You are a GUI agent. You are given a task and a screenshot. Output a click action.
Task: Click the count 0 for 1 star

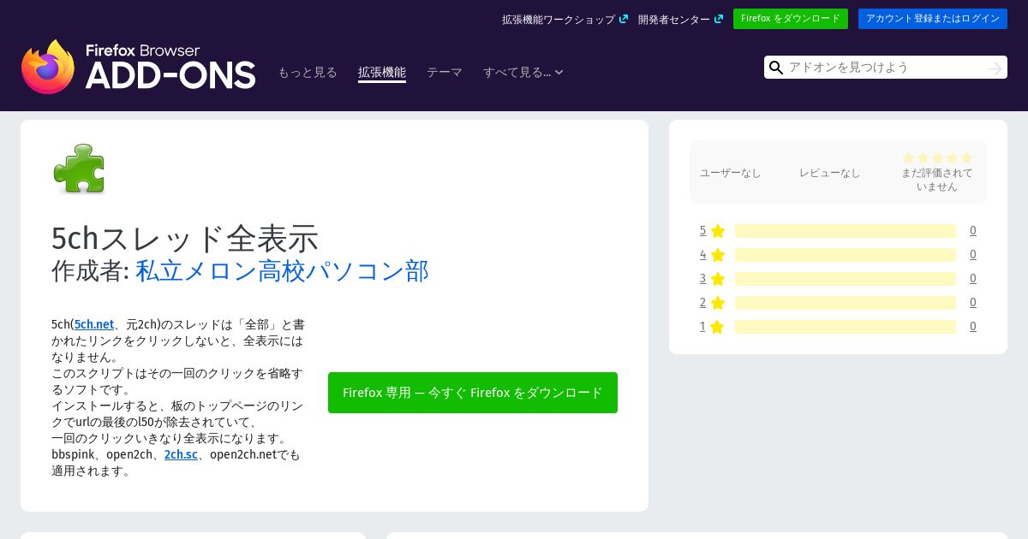point(973,327)
